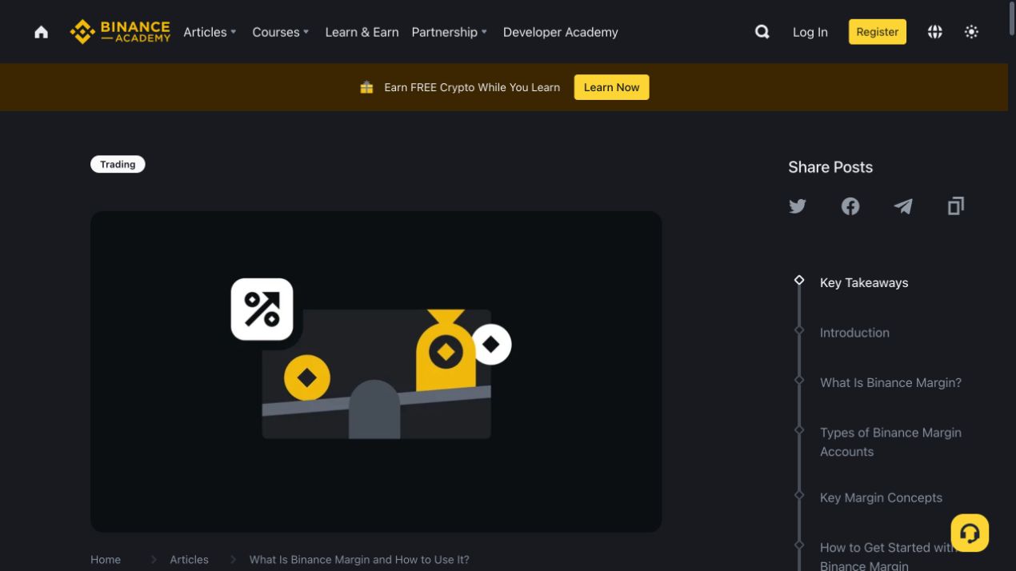This screenshot has height=571, width=1016.
Task: Click the Register button
Action: tap(877, 32)
